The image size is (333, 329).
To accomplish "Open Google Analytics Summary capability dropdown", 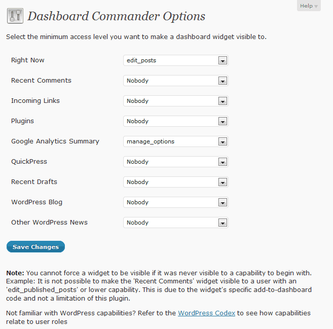I will pos(176,141).
